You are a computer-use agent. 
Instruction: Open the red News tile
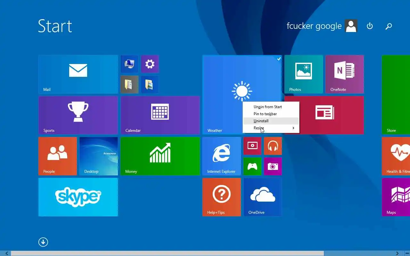[332, 115]
